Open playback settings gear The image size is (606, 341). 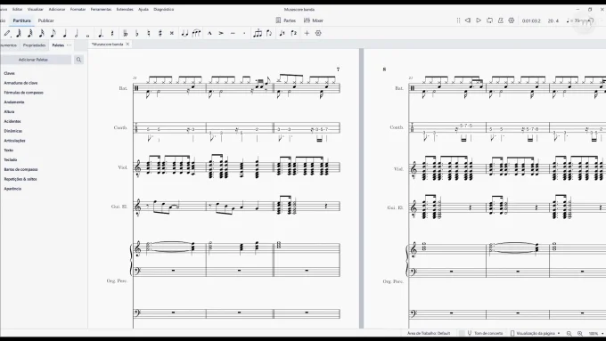click(x=512, y=20)
